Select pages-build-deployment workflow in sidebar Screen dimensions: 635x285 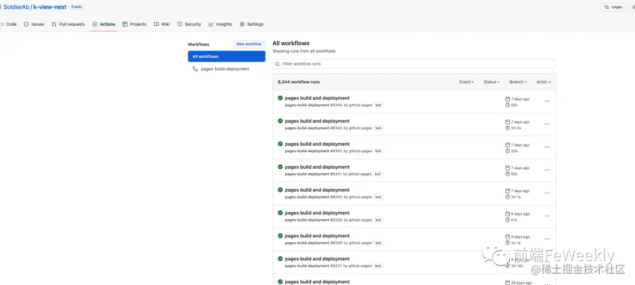[226, 69]
